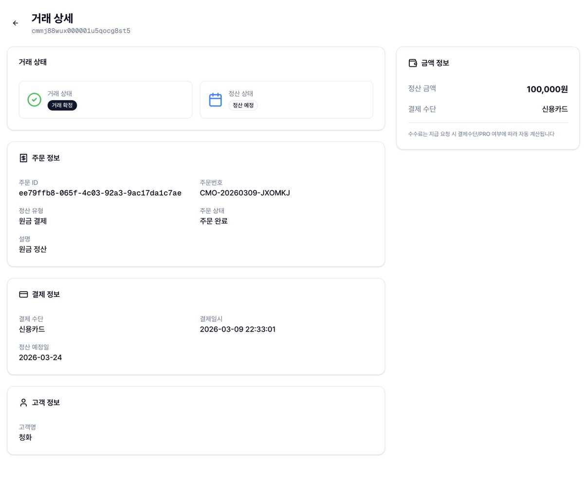Click customer name 청화
This screenshot has width=584, height=484.
click(x=25, y=437)
